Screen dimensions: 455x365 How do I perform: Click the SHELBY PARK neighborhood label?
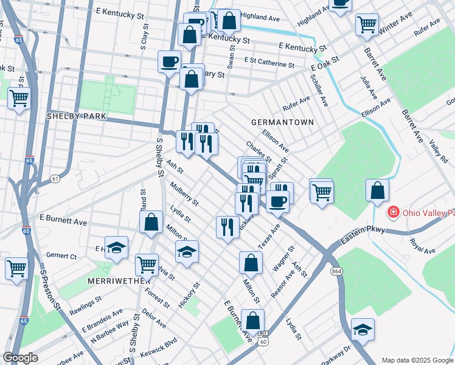pos(77,116)
